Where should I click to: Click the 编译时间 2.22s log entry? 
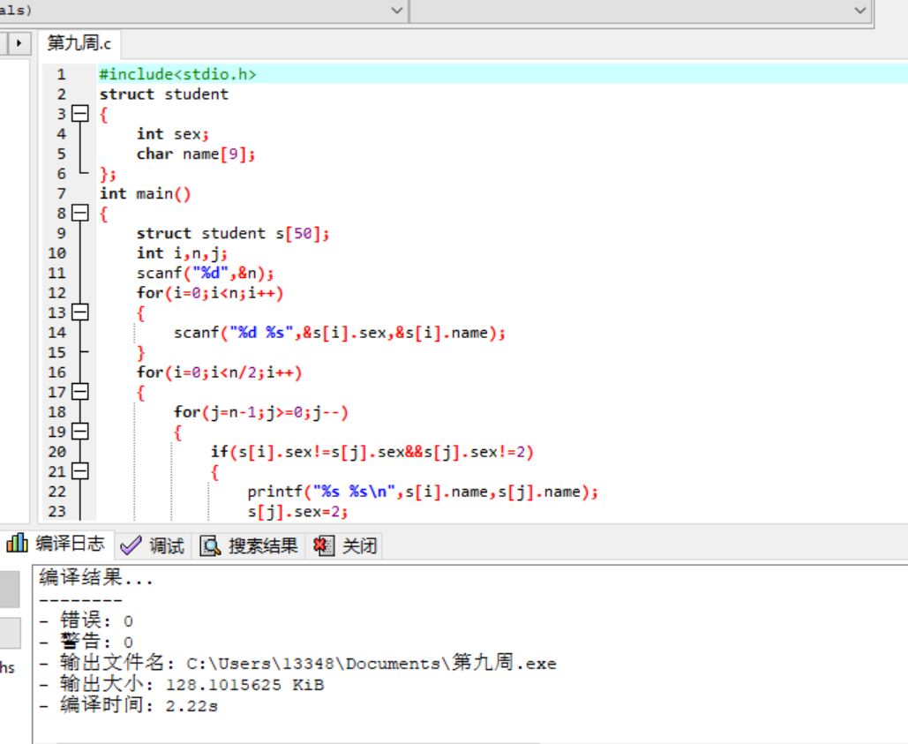129,705
